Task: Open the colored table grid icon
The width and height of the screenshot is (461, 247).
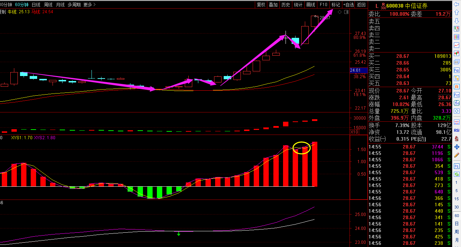Action: tap(457, 37)
